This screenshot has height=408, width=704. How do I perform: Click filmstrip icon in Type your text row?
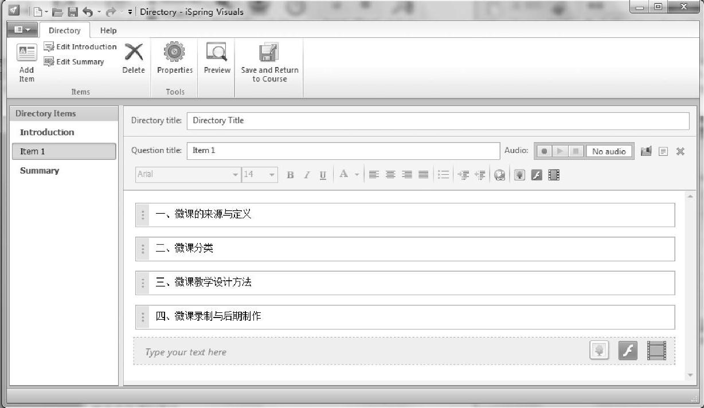(656, 351)
